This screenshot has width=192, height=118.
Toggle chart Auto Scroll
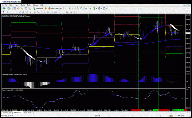coord(86,8)
